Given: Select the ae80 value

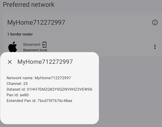Looking at the screenshot, I should 24,95.
